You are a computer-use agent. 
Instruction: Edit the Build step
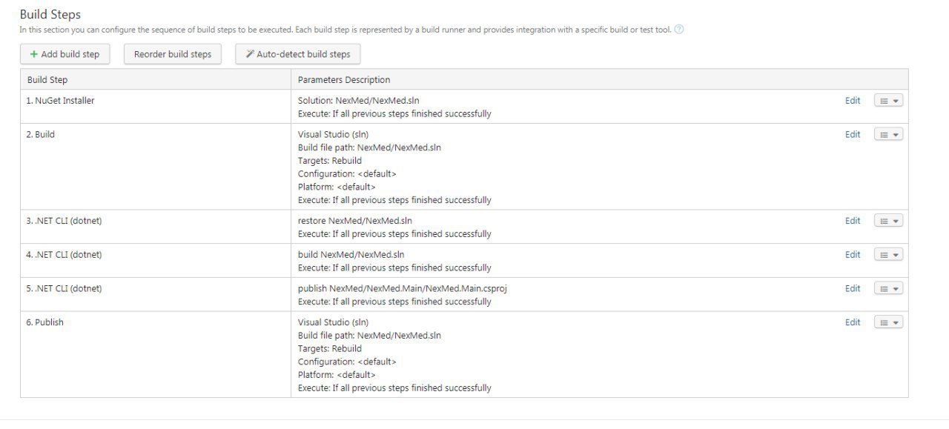click(853, 135)
